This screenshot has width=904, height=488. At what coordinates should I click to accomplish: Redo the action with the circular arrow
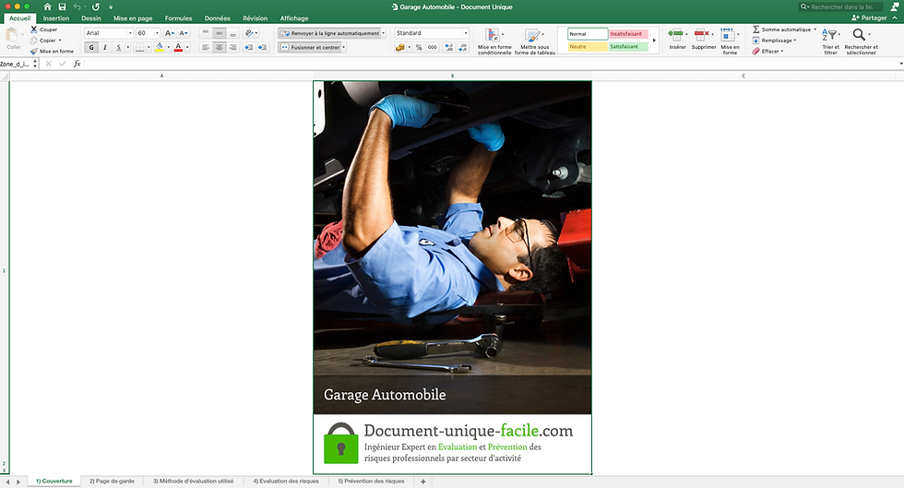point(96,7)
